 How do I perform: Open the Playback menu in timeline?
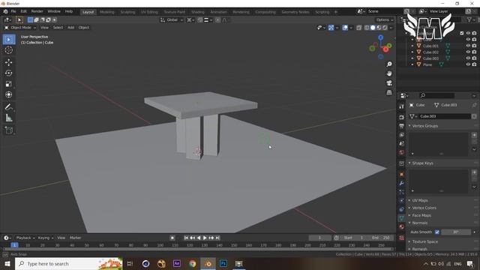(x=25, y=238)
